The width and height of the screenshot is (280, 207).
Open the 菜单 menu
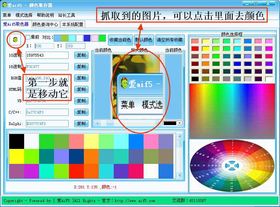[x=7, y=15]
